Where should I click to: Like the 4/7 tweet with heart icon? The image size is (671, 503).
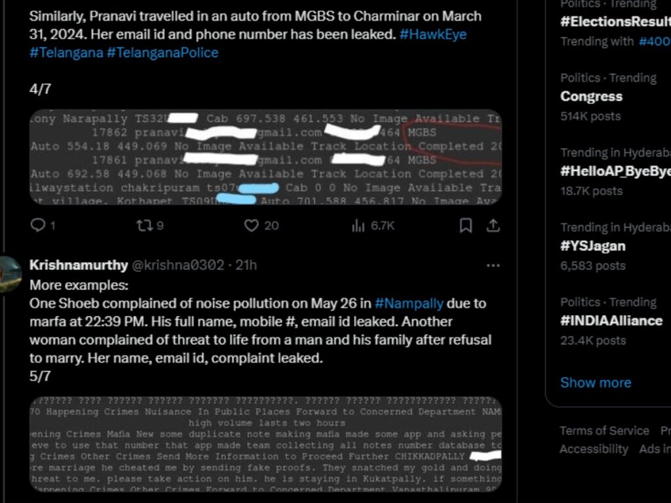tap(252, 225)
